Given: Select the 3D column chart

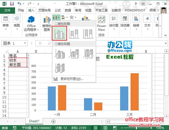Looking at the screenshot, I should [x=60, y=68].
